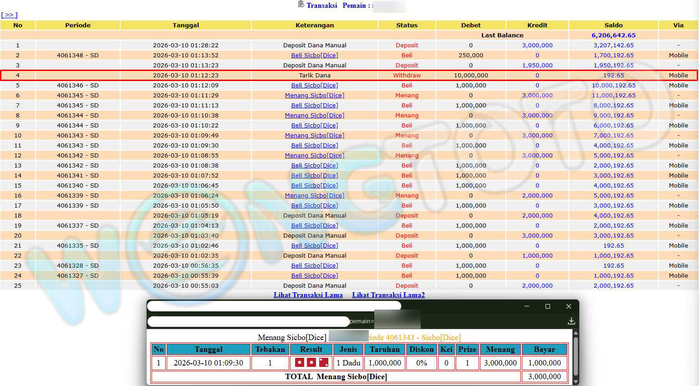Image resolution: width=699 pixels, height=386 pixels.
Task: Click the Transaksi document icon at top
Action: click(x=301, y=5)
